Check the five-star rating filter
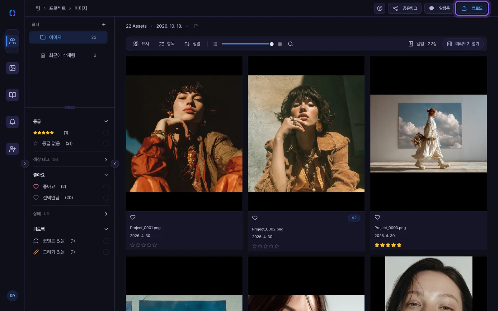The width and height of the screenshot is (498, 311). [x=106, y=133]
